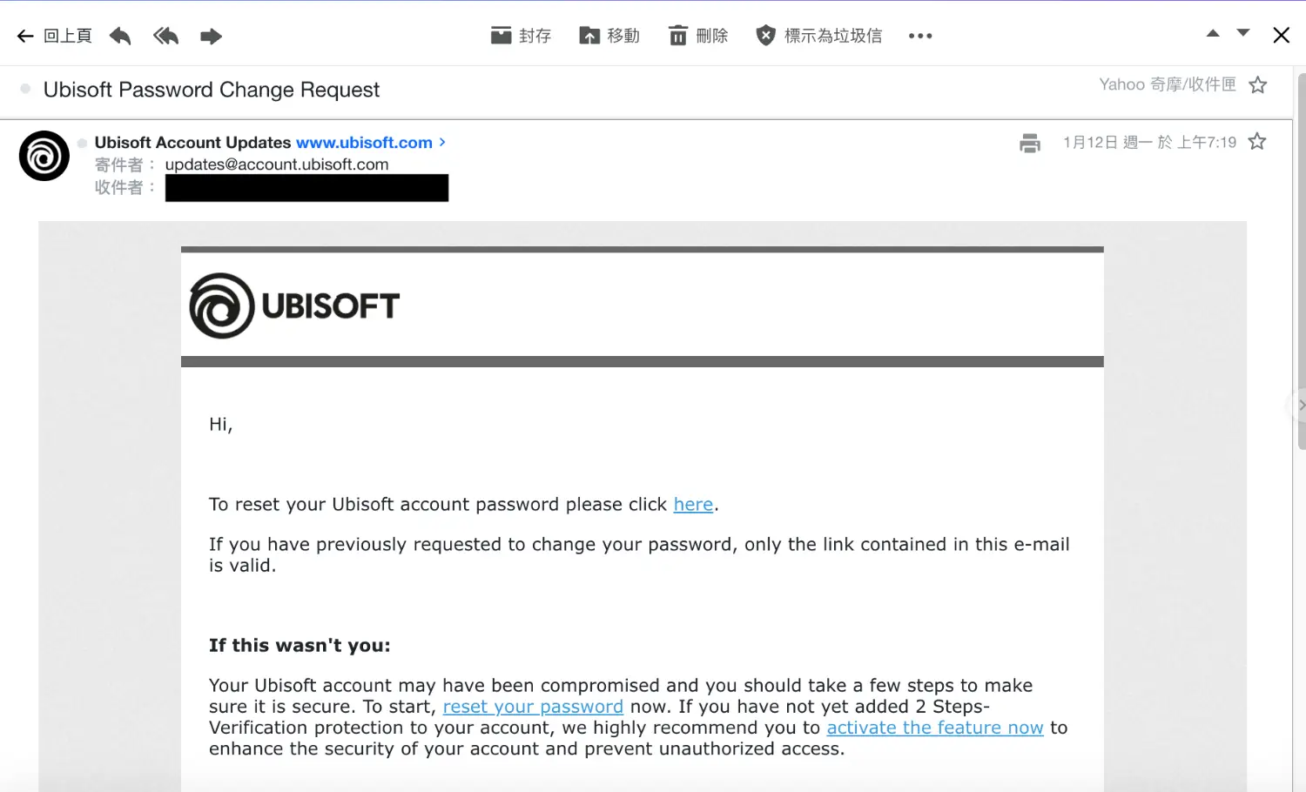Print this email using printer icon
1306x792 pixels.
tap(1030, 143)
